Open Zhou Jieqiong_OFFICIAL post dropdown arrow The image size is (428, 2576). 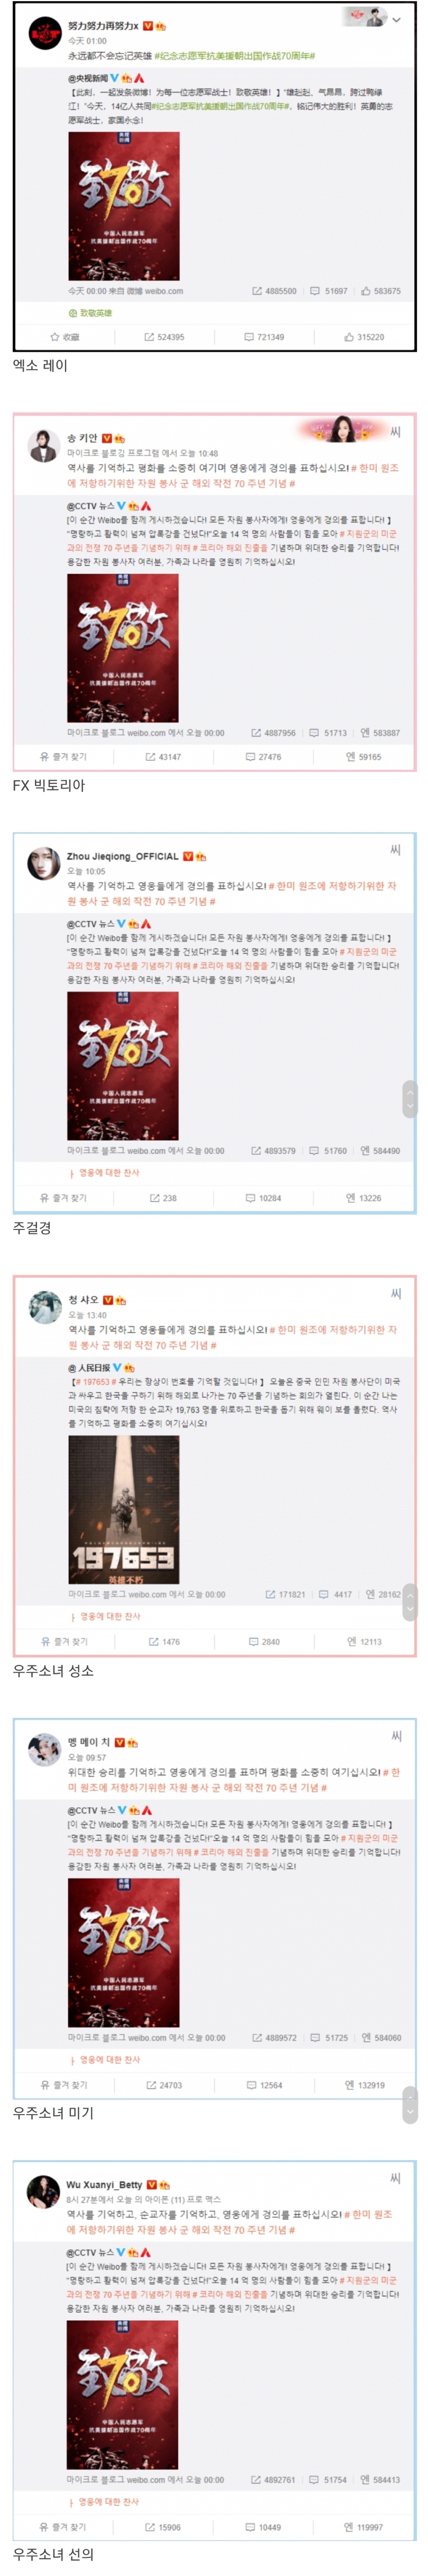pos(395,849)
